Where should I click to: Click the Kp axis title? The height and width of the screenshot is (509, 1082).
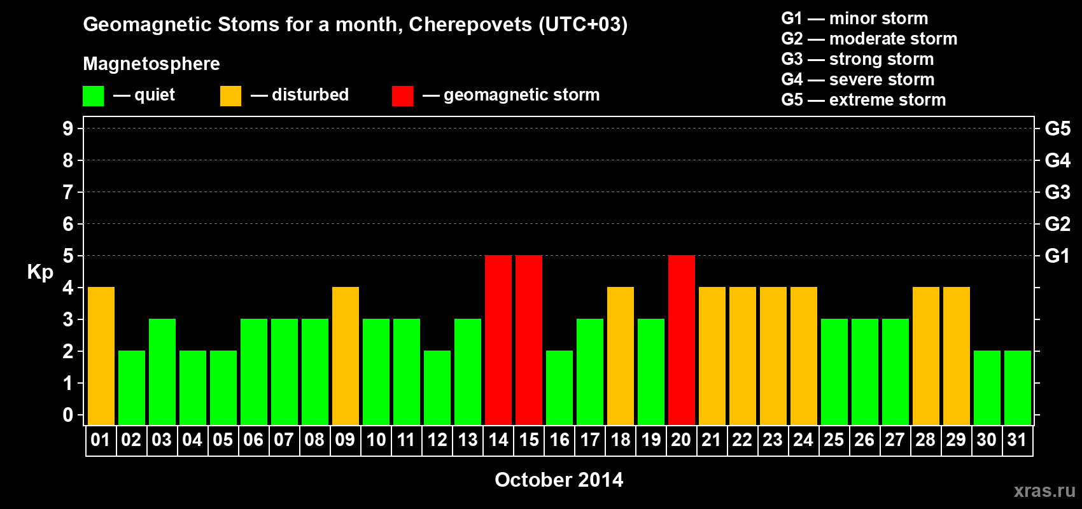pyautogui.click(x=40, y=272)
